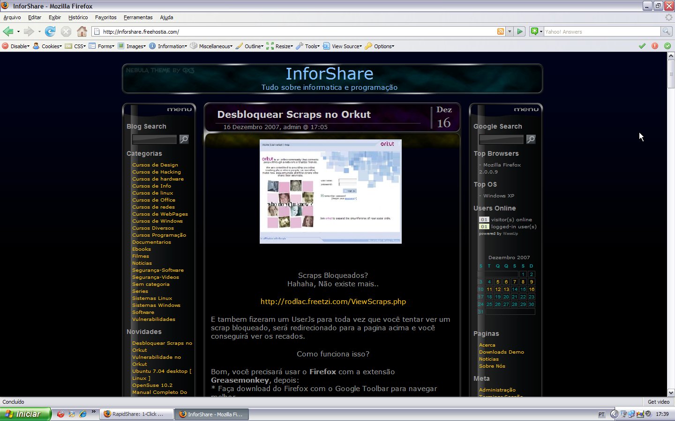Reload the current page
Image resolution: width=675 pixels, height=421 pixels.
50,31
